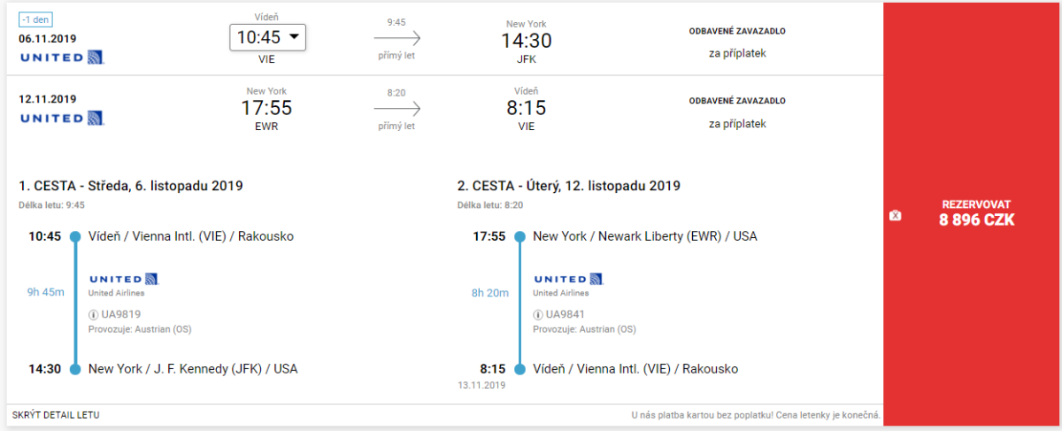
Task: Click the "-1 den" badge
Action: pos(36,20)
